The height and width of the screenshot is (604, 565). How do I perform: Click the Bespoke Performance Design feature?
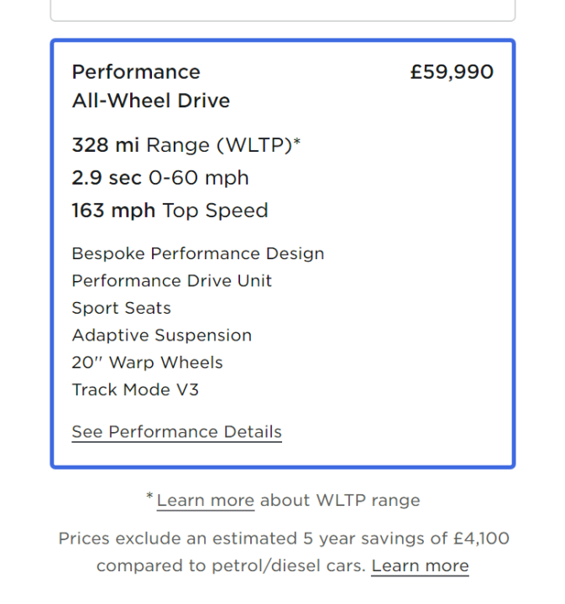(198, 253)
